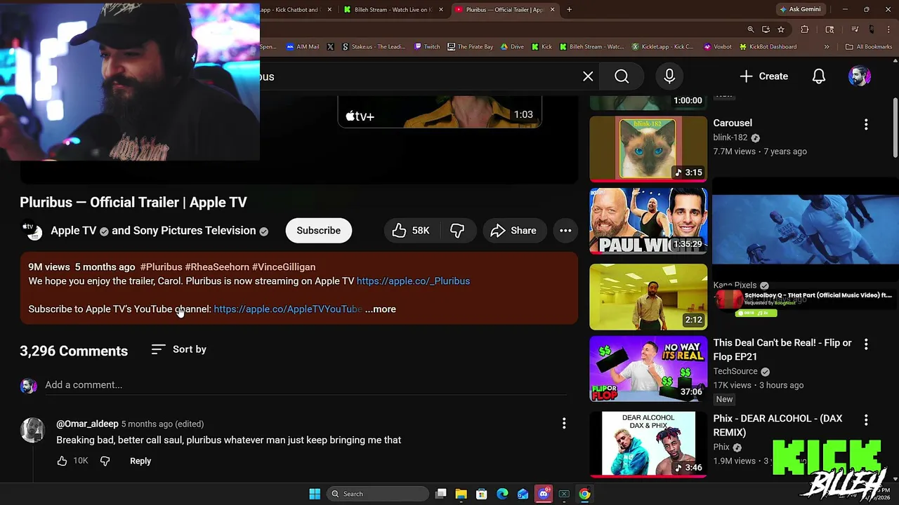Open the YouTube account avatar menu
This screenshot has height=505, width=899.
coord(860,76)
